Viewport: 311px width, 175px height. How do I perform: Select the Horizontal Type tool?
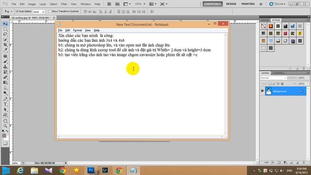pos(5,105)
